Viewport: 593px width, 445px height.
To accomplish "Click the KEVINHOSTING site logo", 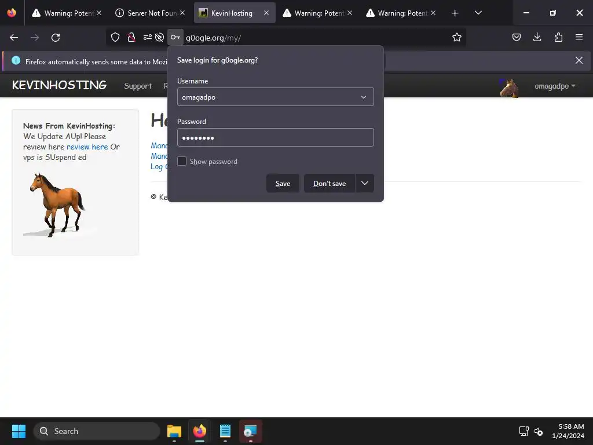I will [60, 85].
